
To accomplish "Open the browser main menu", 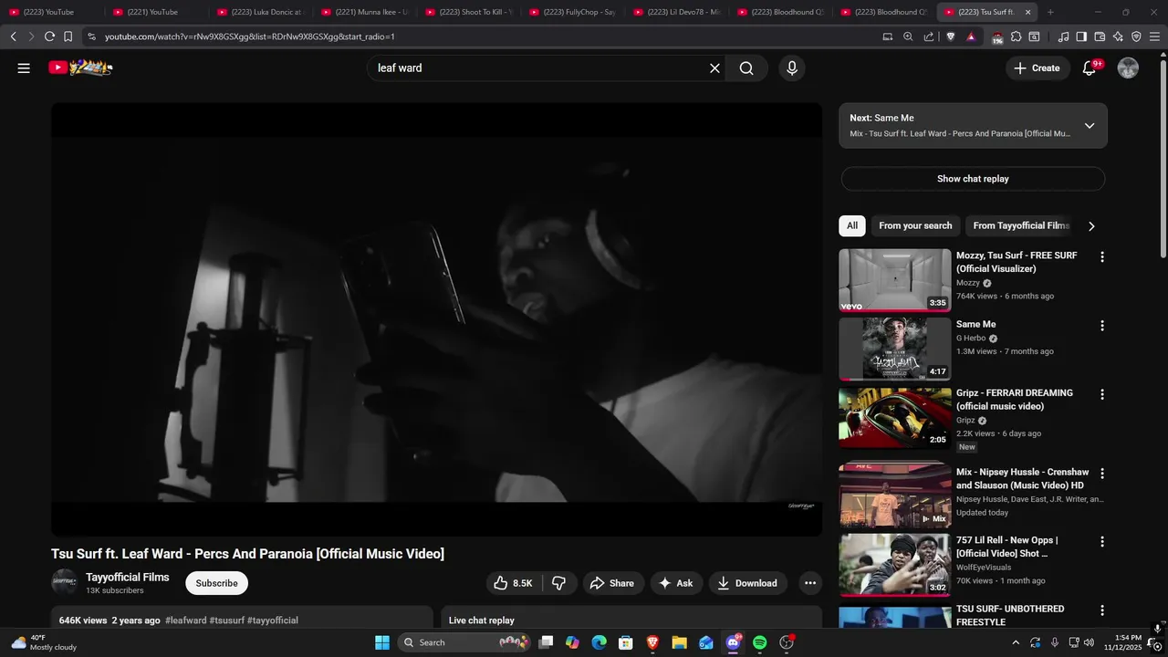I will coord(1155,36).
